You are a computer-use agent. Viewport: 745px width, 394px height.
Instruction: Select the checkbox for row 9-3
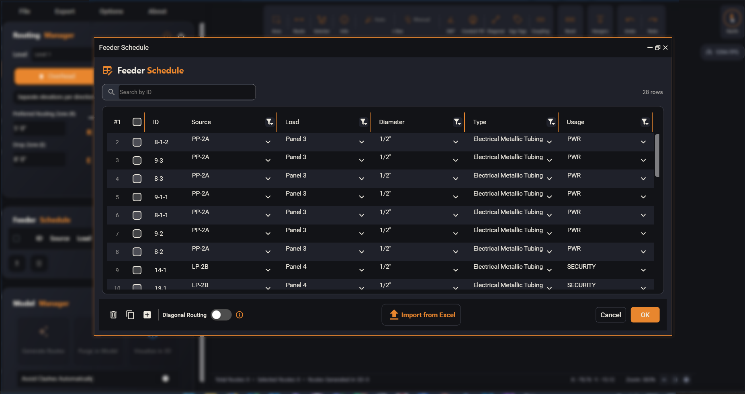[x=137, y=160]
